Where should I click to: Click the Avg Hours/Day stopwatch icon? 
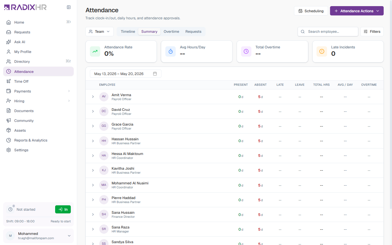coord(171,51)
